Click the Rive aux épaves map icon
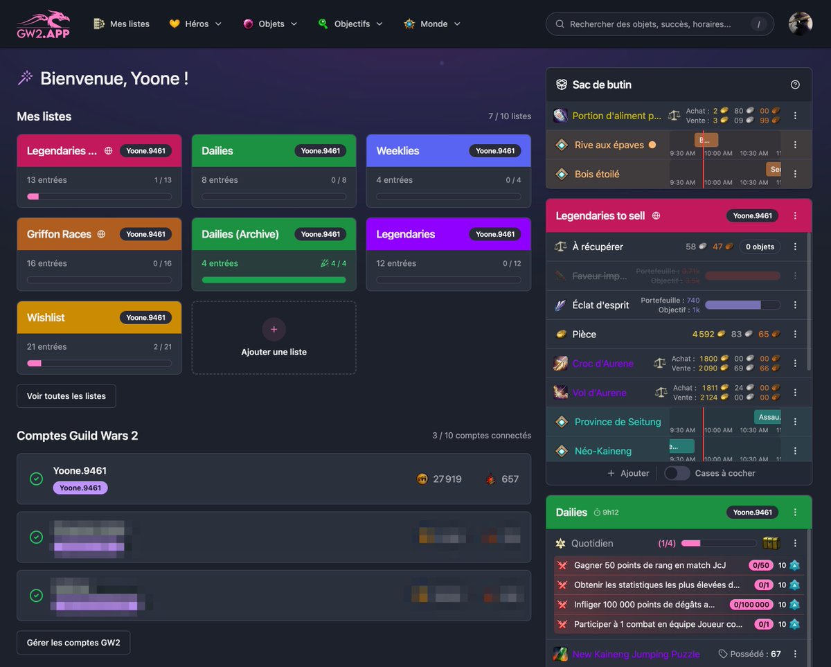The height and width of the screenshot is (667, 831). pos(562,145)
